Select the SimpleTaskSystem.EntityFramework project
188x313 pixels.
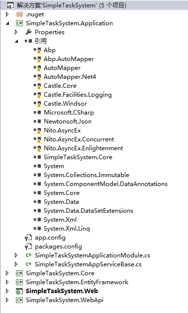click(x=77, y=282)
